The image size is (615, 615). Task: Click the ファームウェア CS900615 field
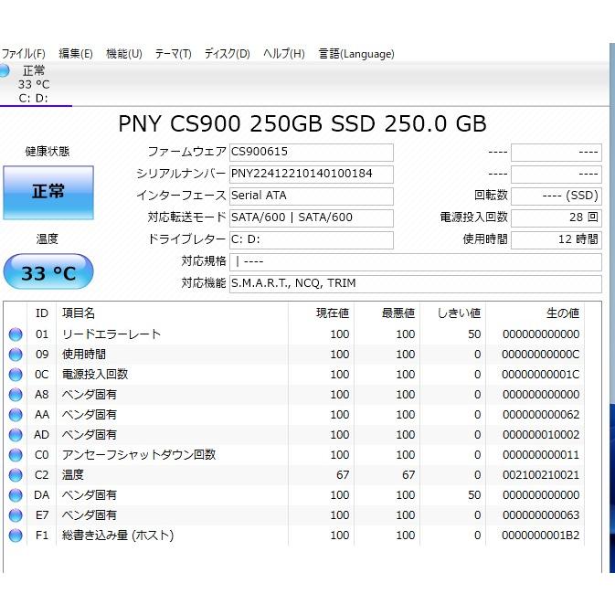tap(311, 152)
